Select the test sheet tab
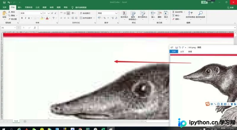Image resolution: width=237 pixels, height=130 pixels. point(16,121)
